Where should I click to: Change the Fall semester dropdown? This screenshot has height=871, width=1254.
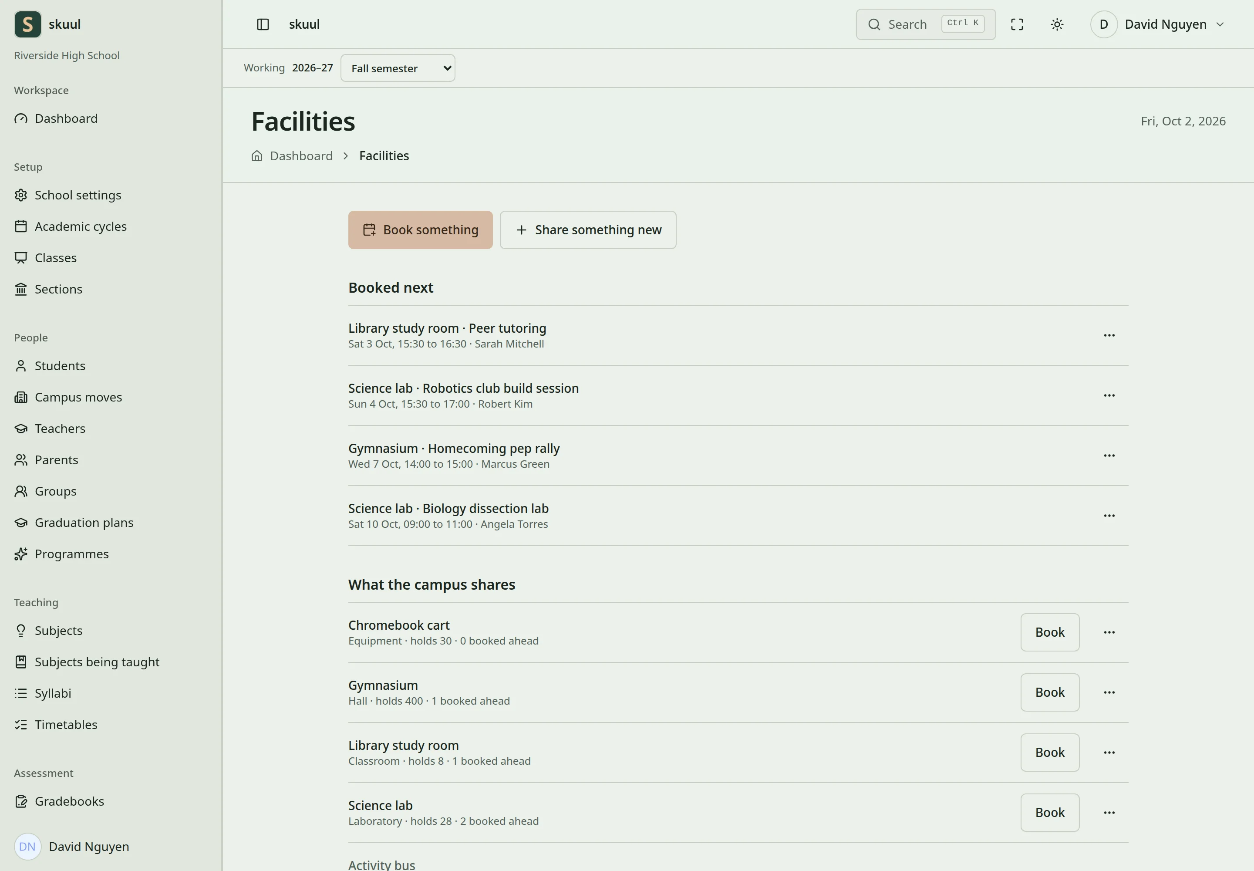point(398,68)
